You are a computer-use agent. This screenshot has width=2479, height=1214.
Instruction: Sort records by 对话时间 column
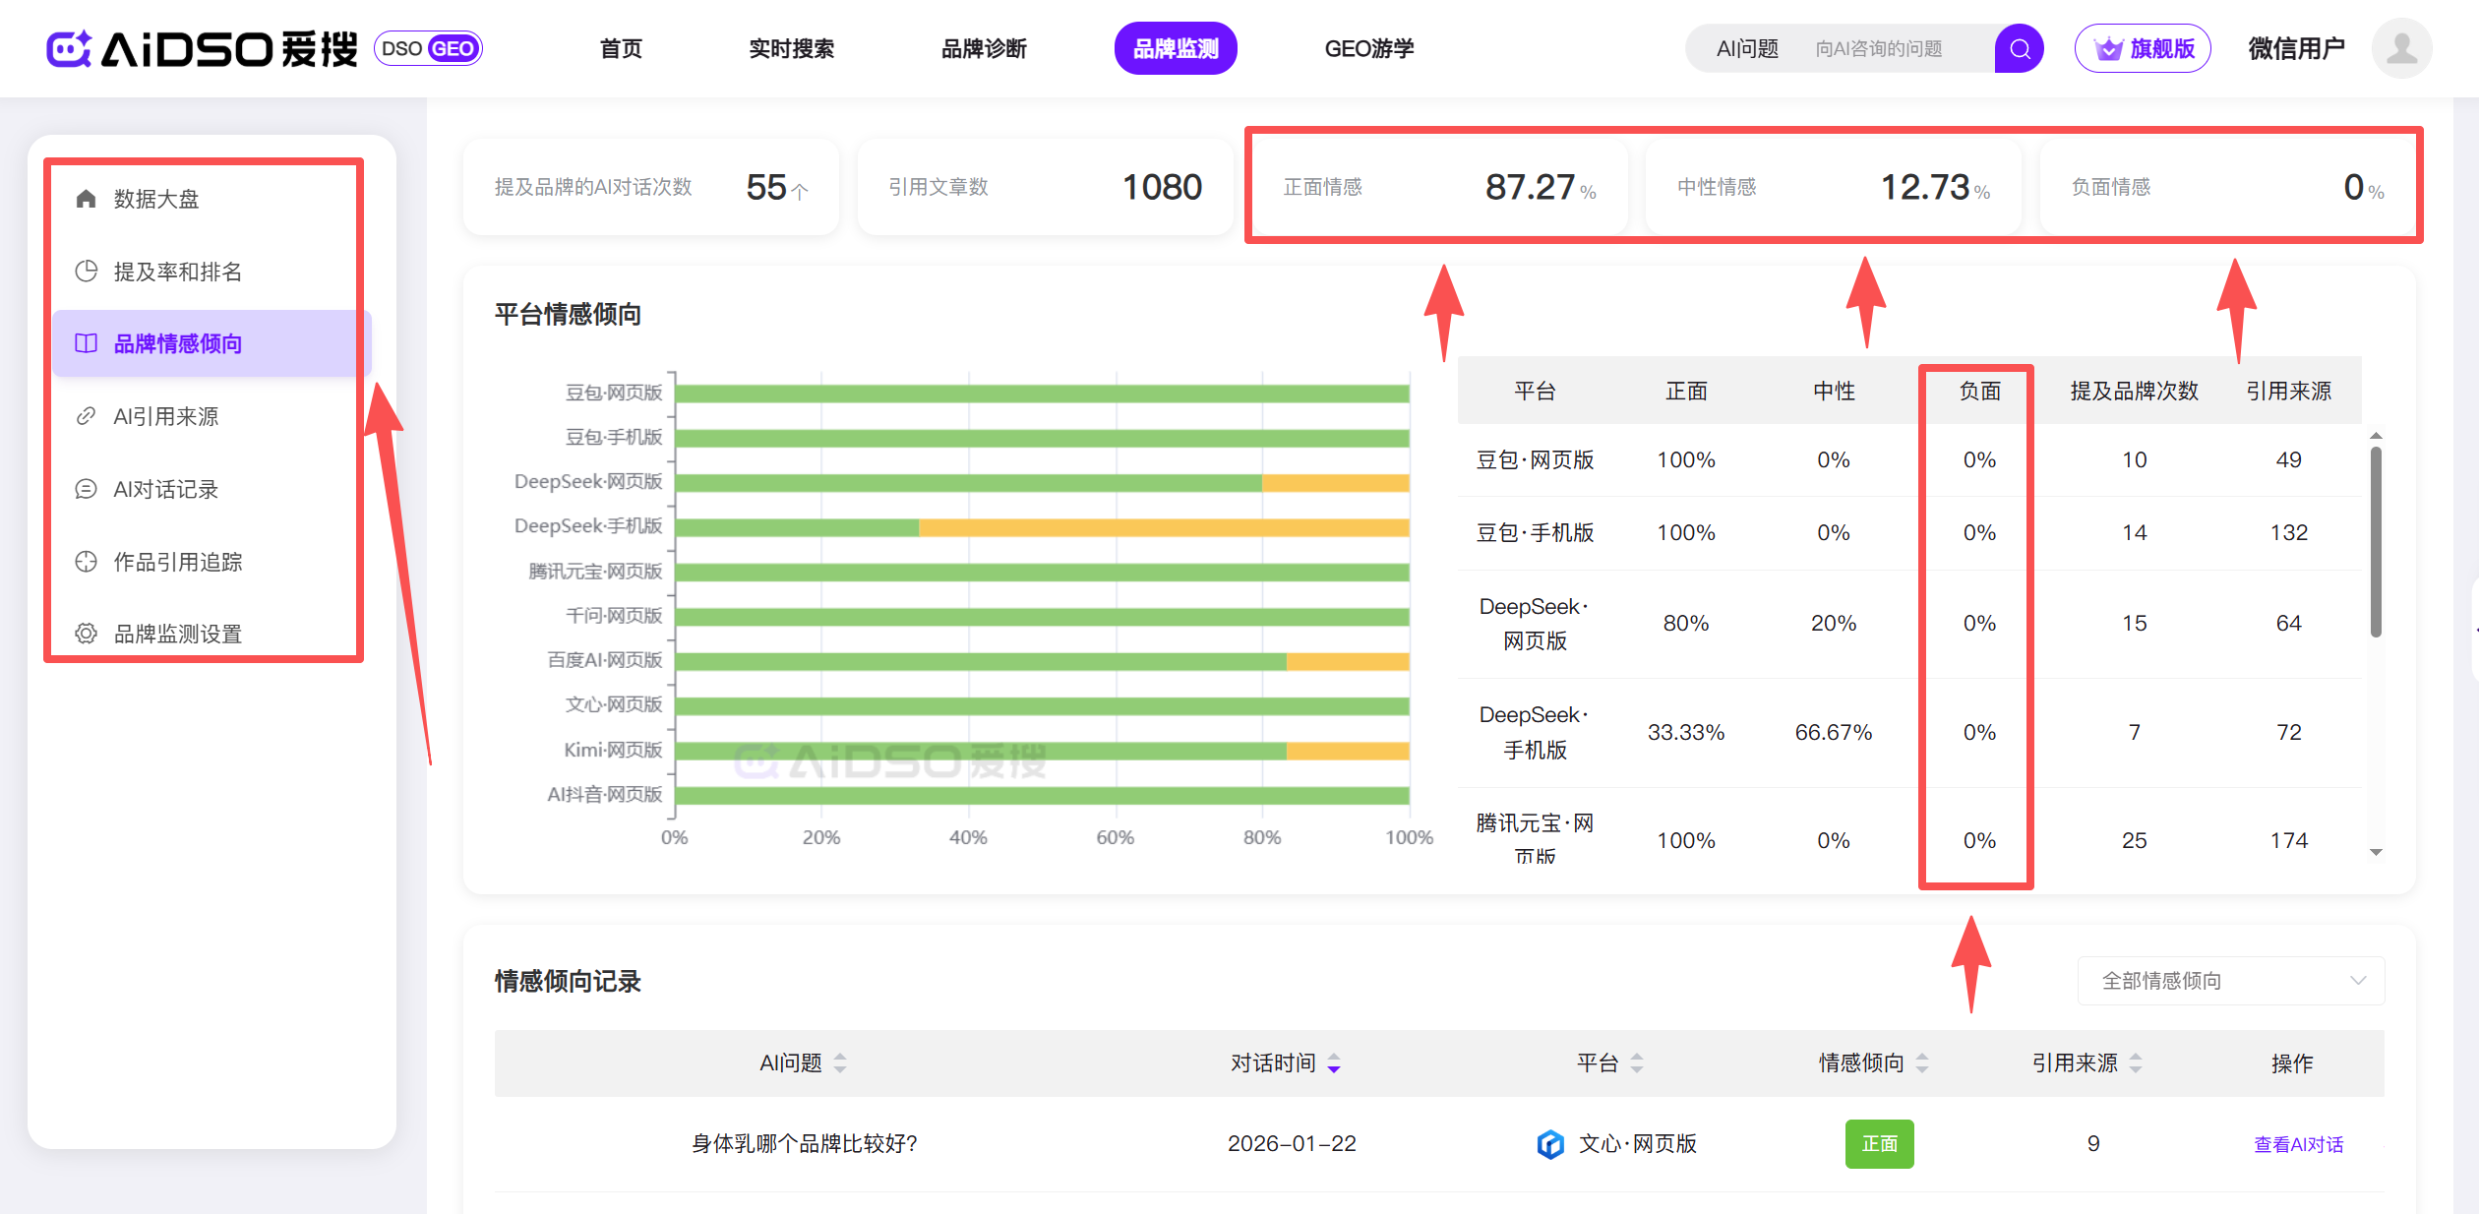click(1333, 1062)
